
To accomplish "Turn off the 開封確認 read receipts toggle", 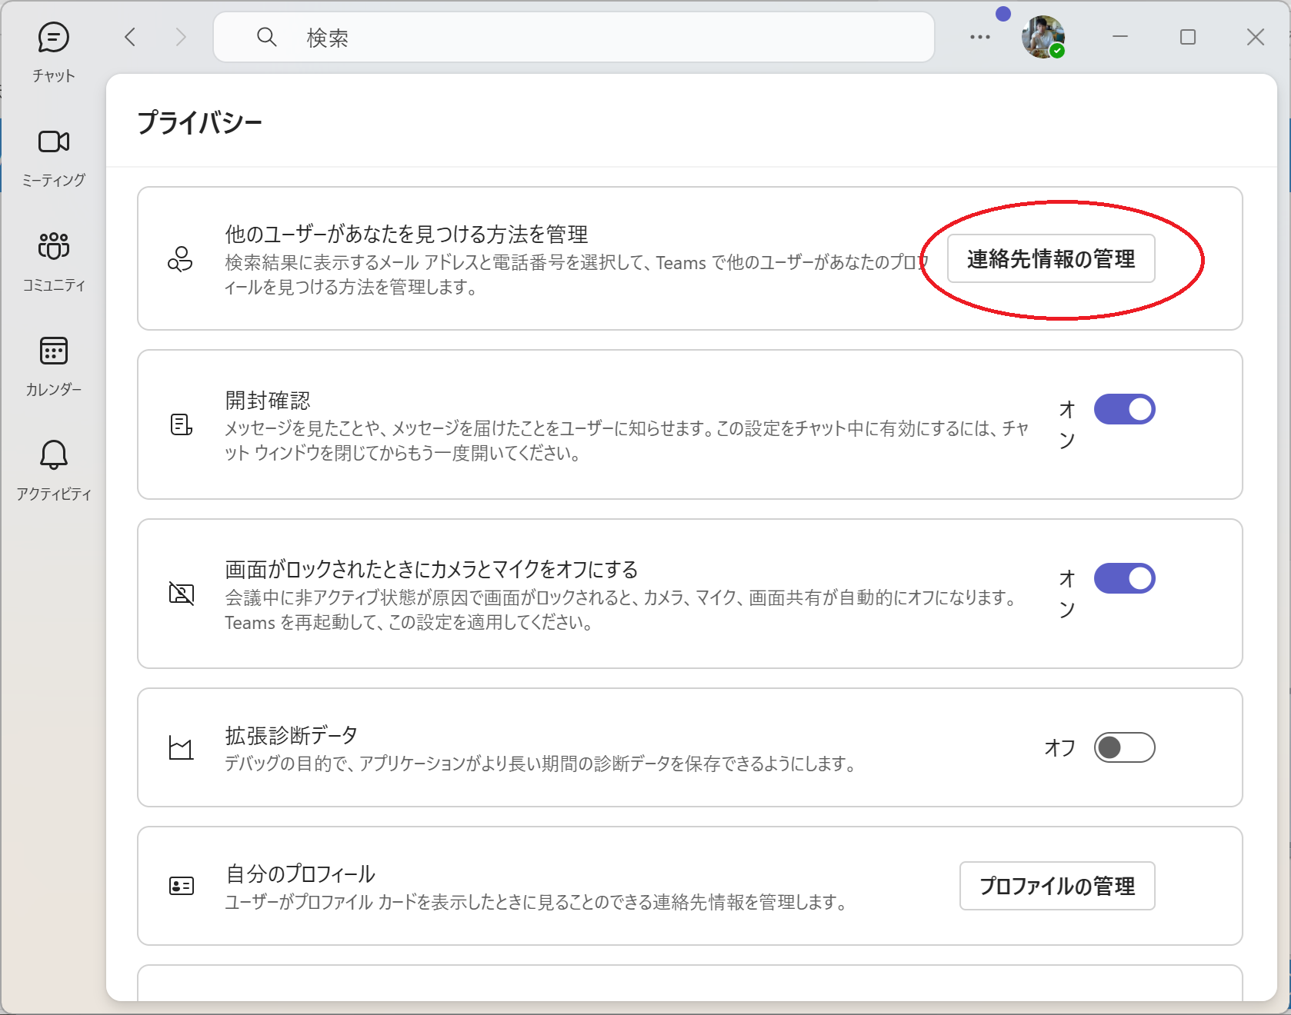I will (1124, 409).
